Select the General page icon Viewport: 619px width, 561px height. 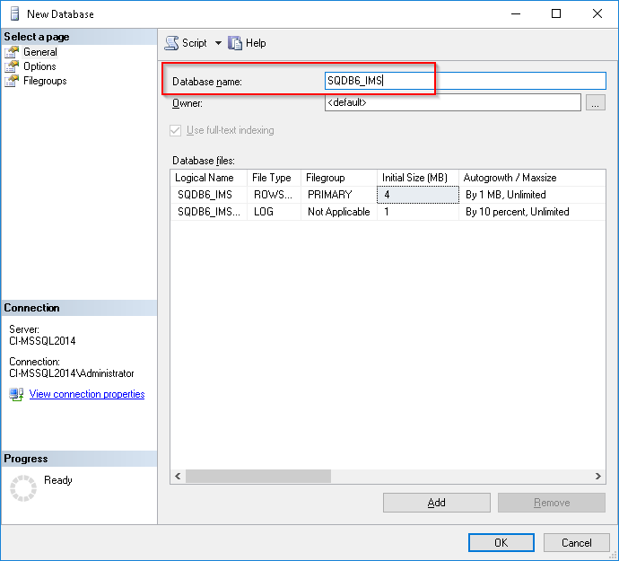12,52
